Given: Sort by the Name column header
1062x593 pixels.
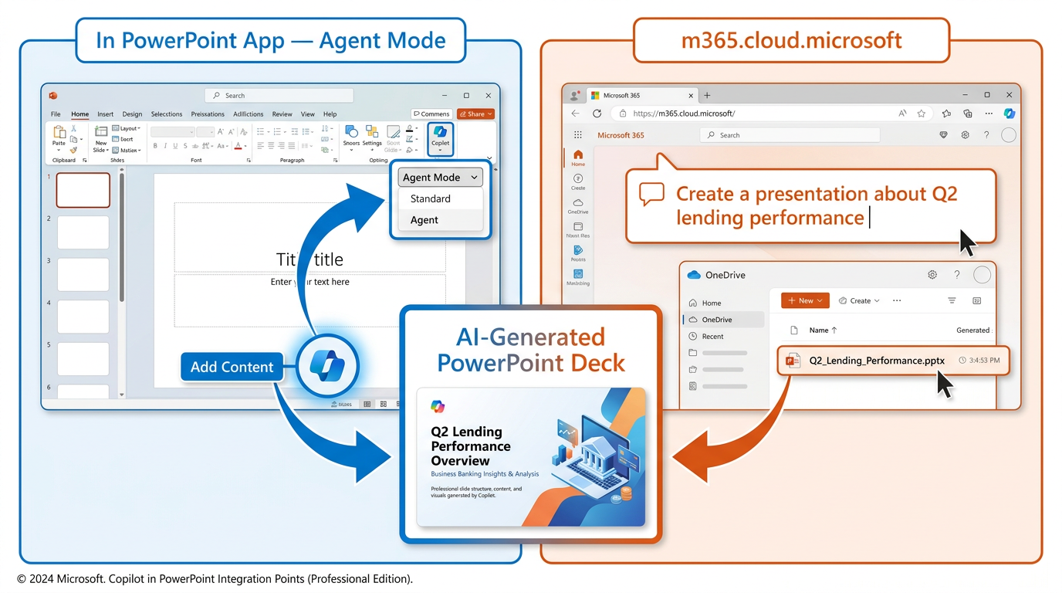Looking at the screenshot, I should coord(823,330).
